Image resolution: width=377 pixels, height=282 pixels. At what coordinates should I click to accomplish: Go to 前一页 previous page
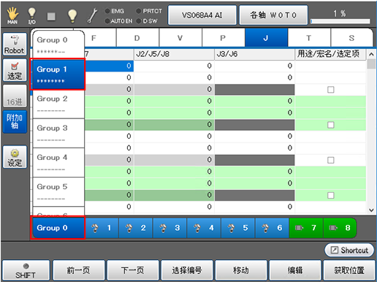coord(79,270)
